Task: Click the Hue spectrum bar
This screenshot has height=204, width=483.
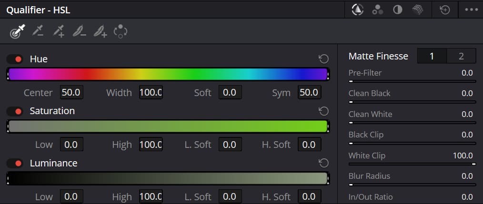Action: tap(168, 75)
